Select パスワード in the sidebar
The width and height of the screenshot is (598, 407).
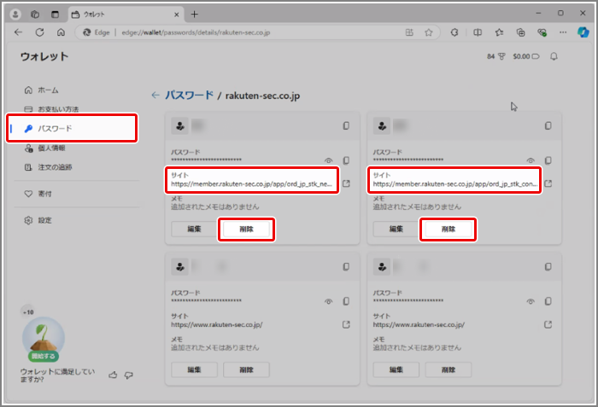(72, 129)
